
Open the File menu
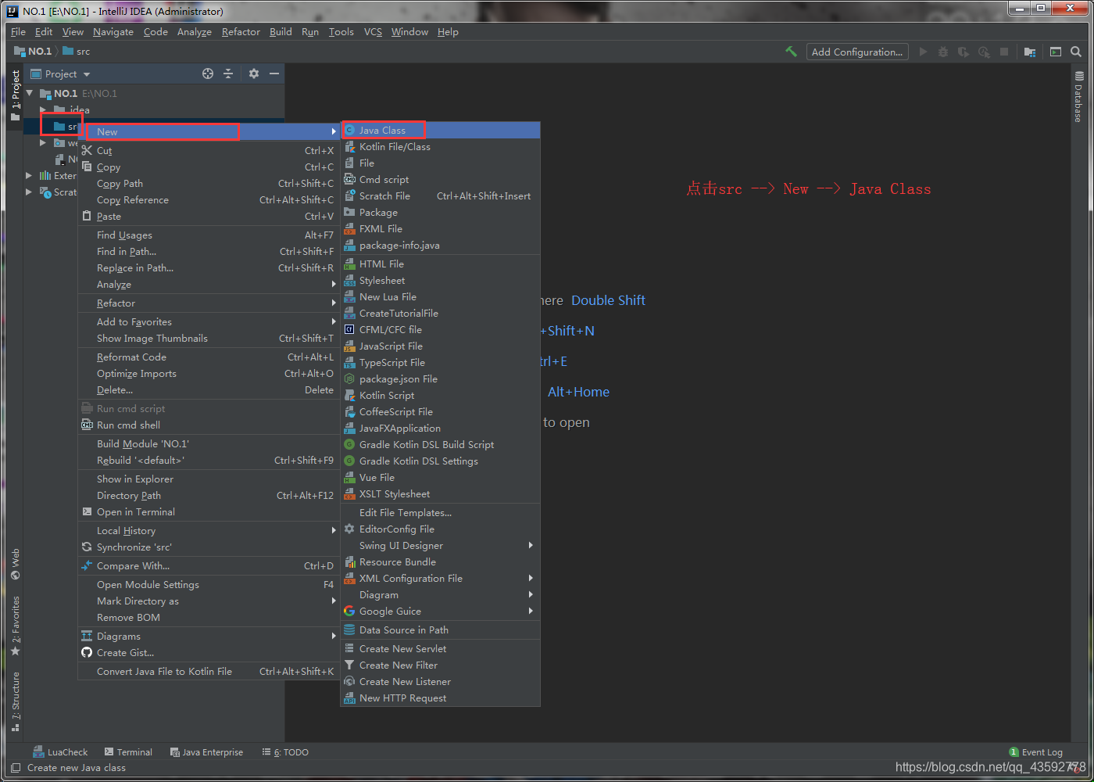click(18, 32)
